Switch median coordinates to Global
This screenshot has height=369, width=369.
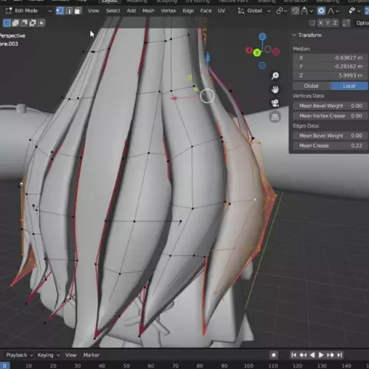pyautogui.click(x=311, y=86)
